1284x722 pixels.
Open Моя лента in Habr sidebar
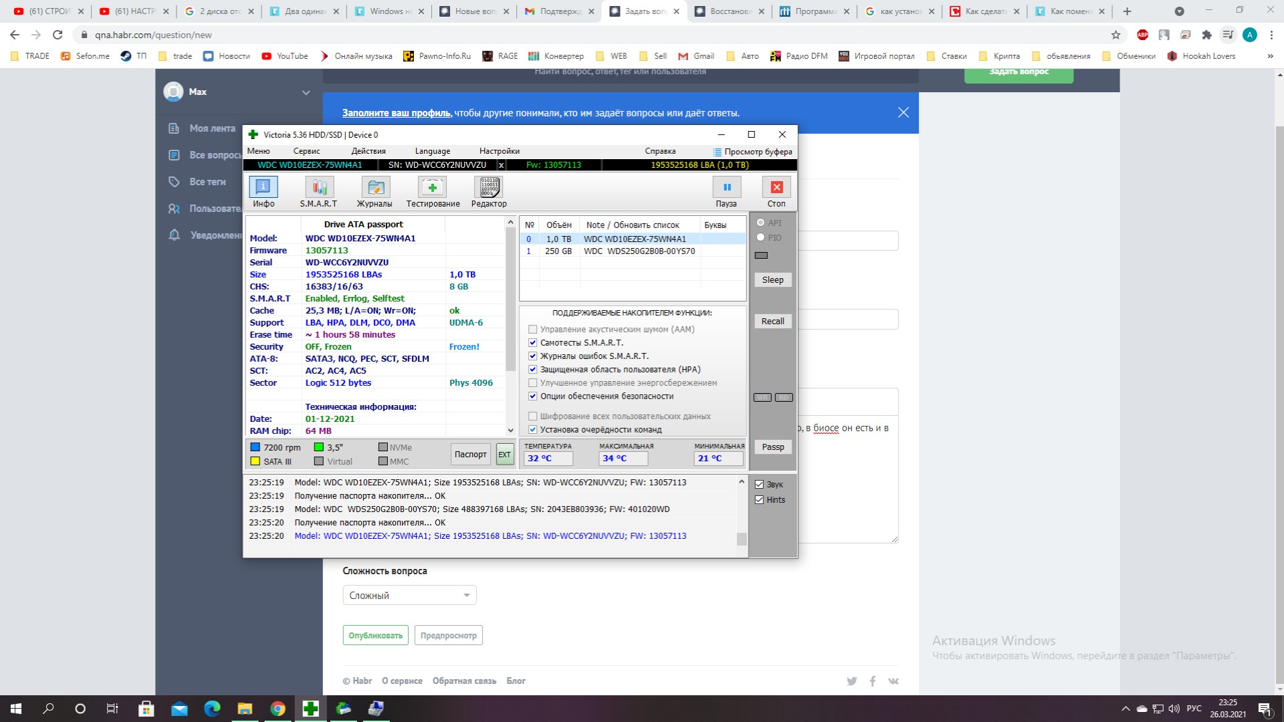(x=212, y=128)
